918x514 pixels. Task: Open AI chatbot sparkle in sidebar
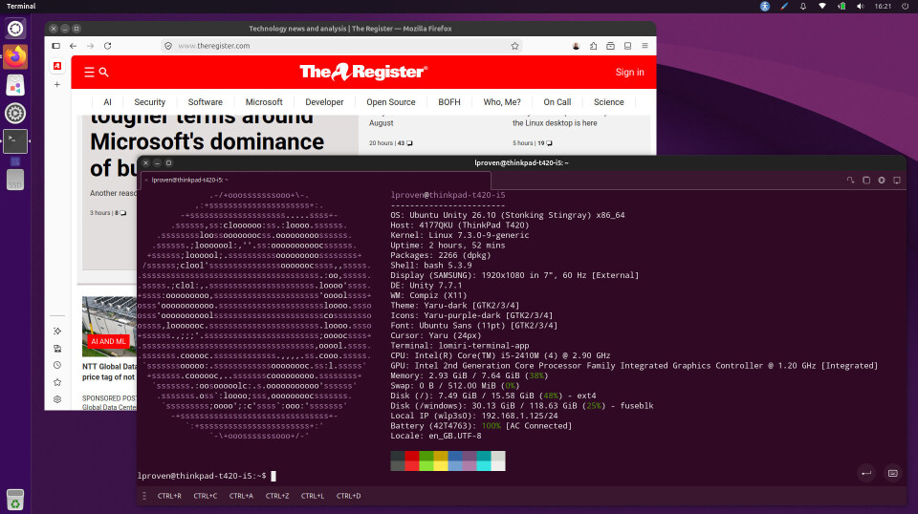click(x=57, y=331)
